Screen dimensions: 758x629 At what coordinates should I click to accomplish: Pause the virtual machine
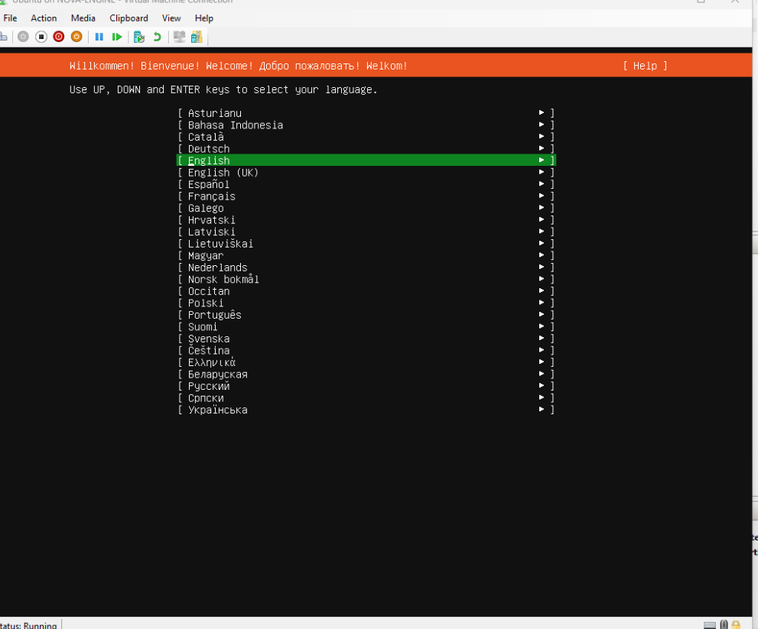pyautogui.click(x=99, y=37)
